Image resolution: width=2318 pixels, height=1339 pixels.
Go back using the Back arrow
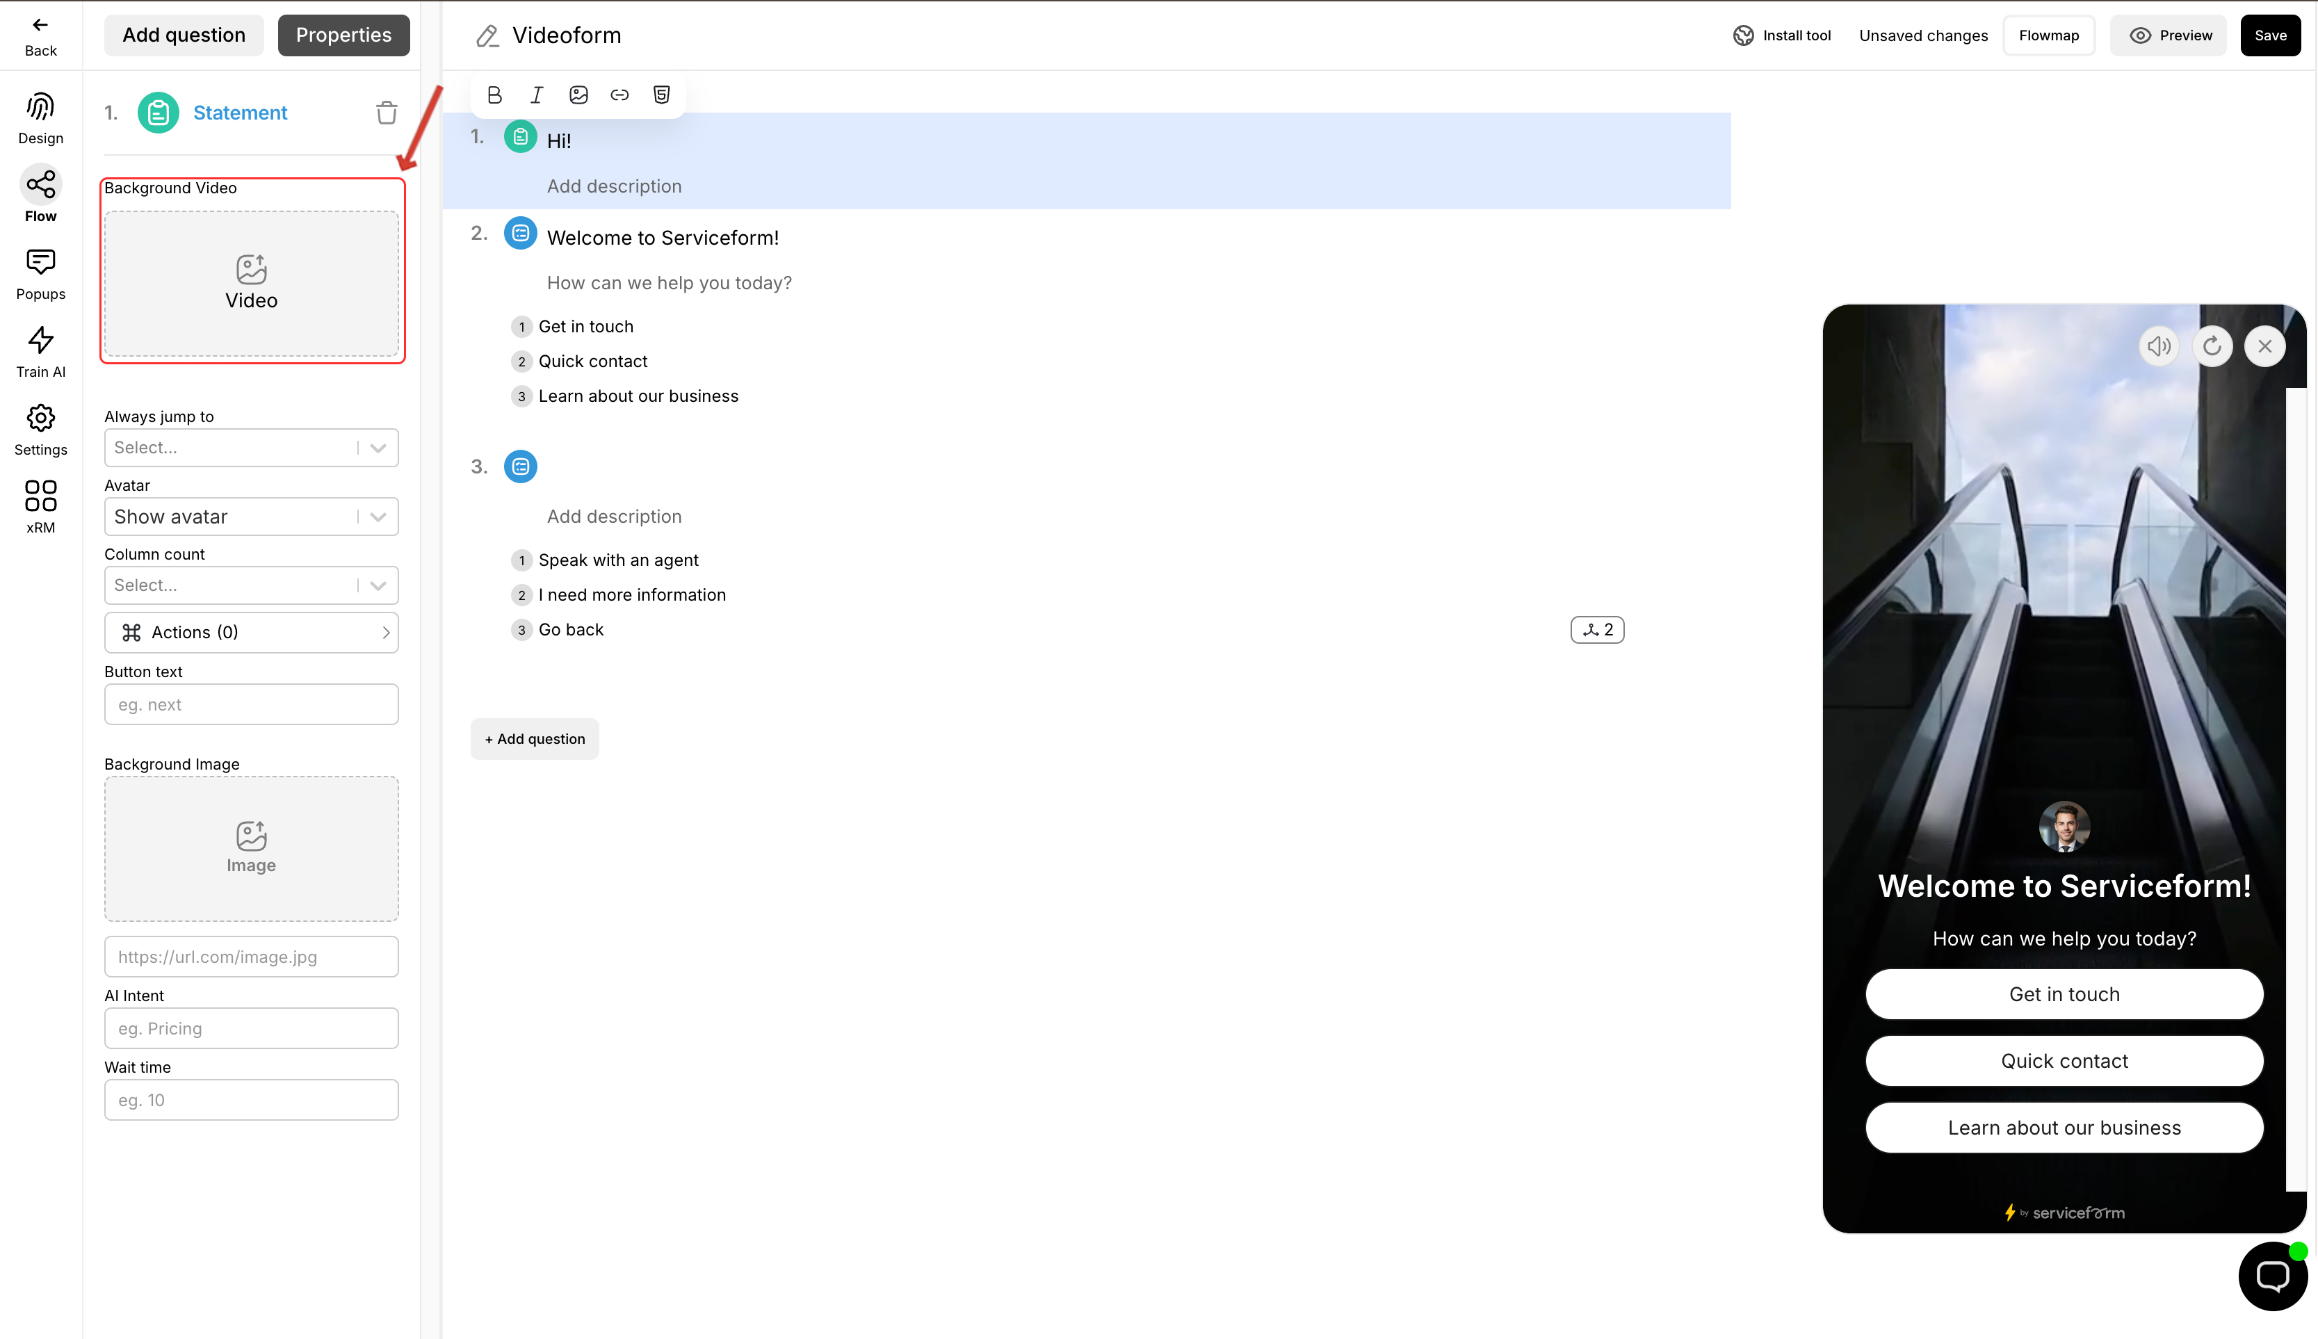40,36
